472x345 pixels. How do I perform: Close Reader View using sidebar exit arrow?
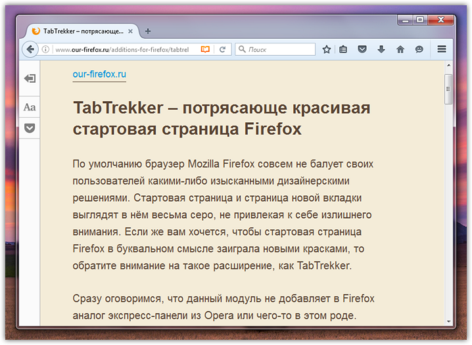coord(30,78)
